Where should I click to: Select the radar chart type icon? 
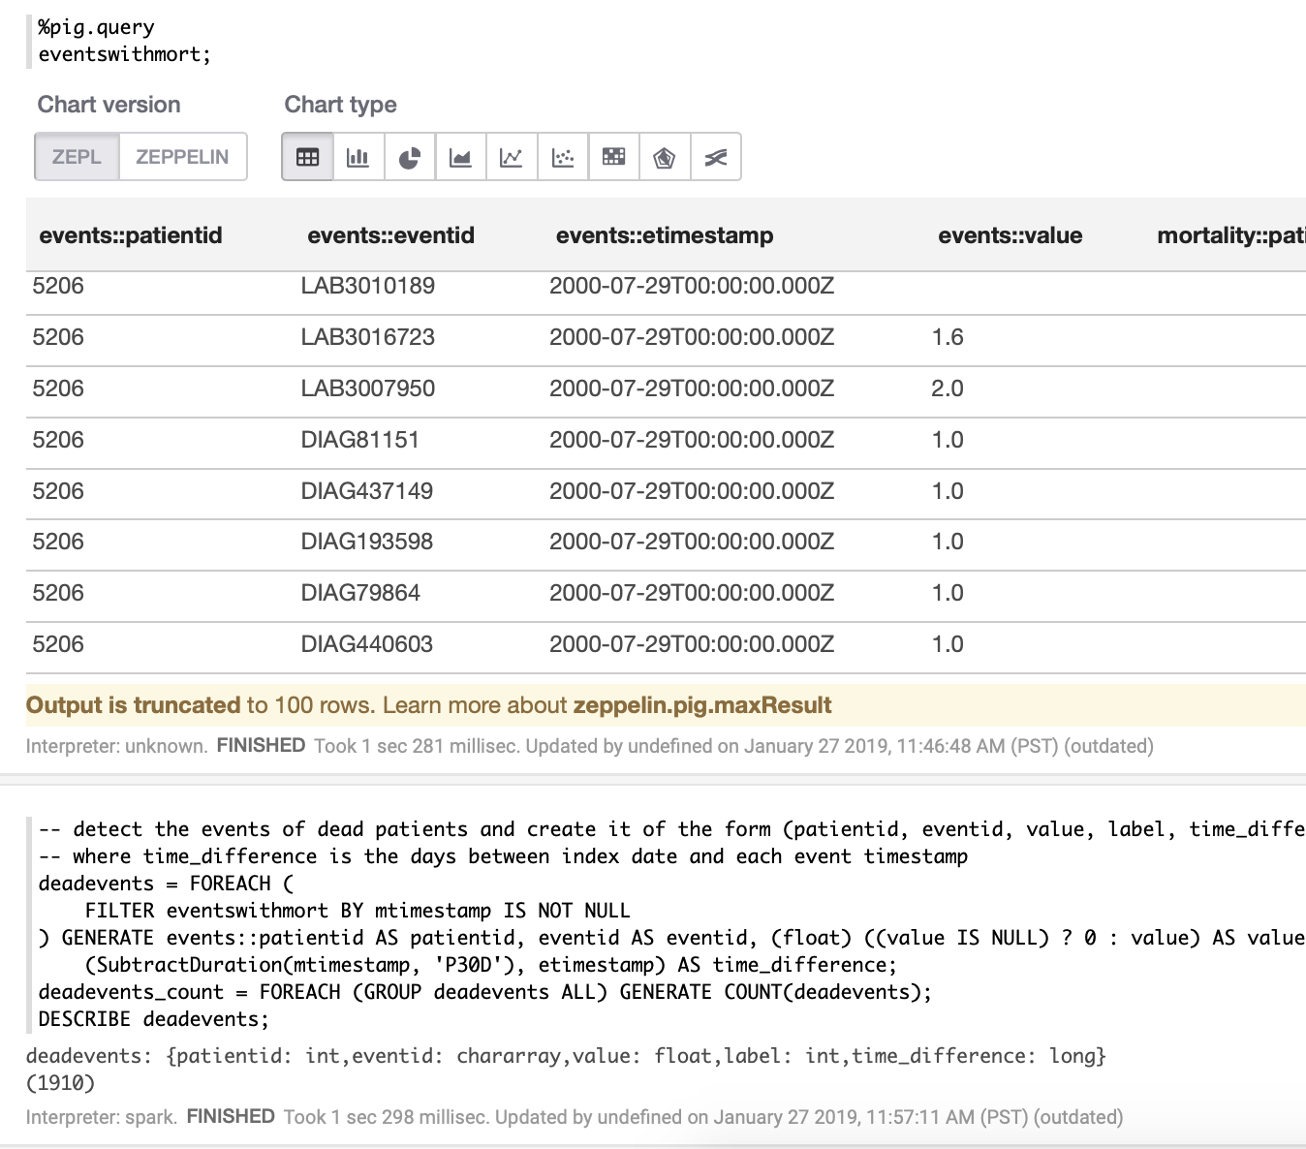click(665, 157)
